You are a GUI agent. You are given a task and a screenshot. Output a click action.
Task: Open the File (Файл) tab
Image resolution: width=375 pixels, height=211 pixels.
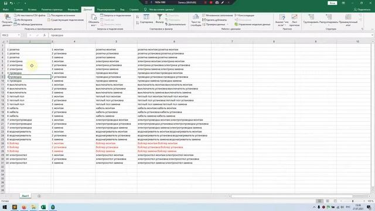pyautogui.click(x=6, y=9)
